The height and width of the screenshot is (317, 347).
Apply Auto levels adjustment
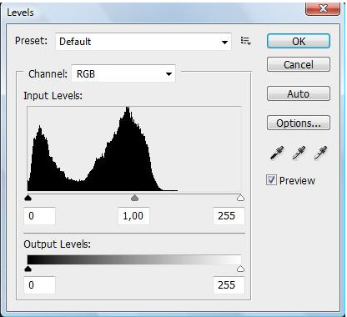point(299,93)
